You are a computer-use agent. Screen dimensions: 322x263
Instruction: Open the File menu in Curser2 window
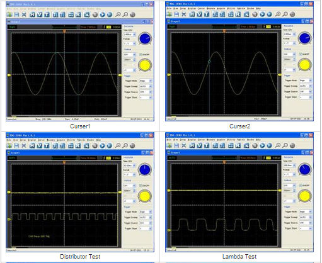pos(169,8)
